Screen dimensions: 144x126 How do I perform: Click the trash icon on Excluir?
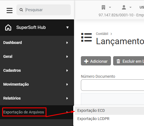pyautogui.click(x=118, y=61)
